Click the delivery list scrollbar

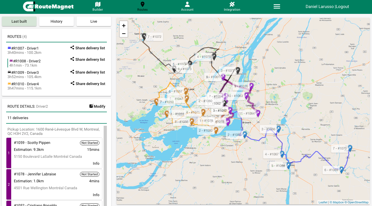coord(105,165)
